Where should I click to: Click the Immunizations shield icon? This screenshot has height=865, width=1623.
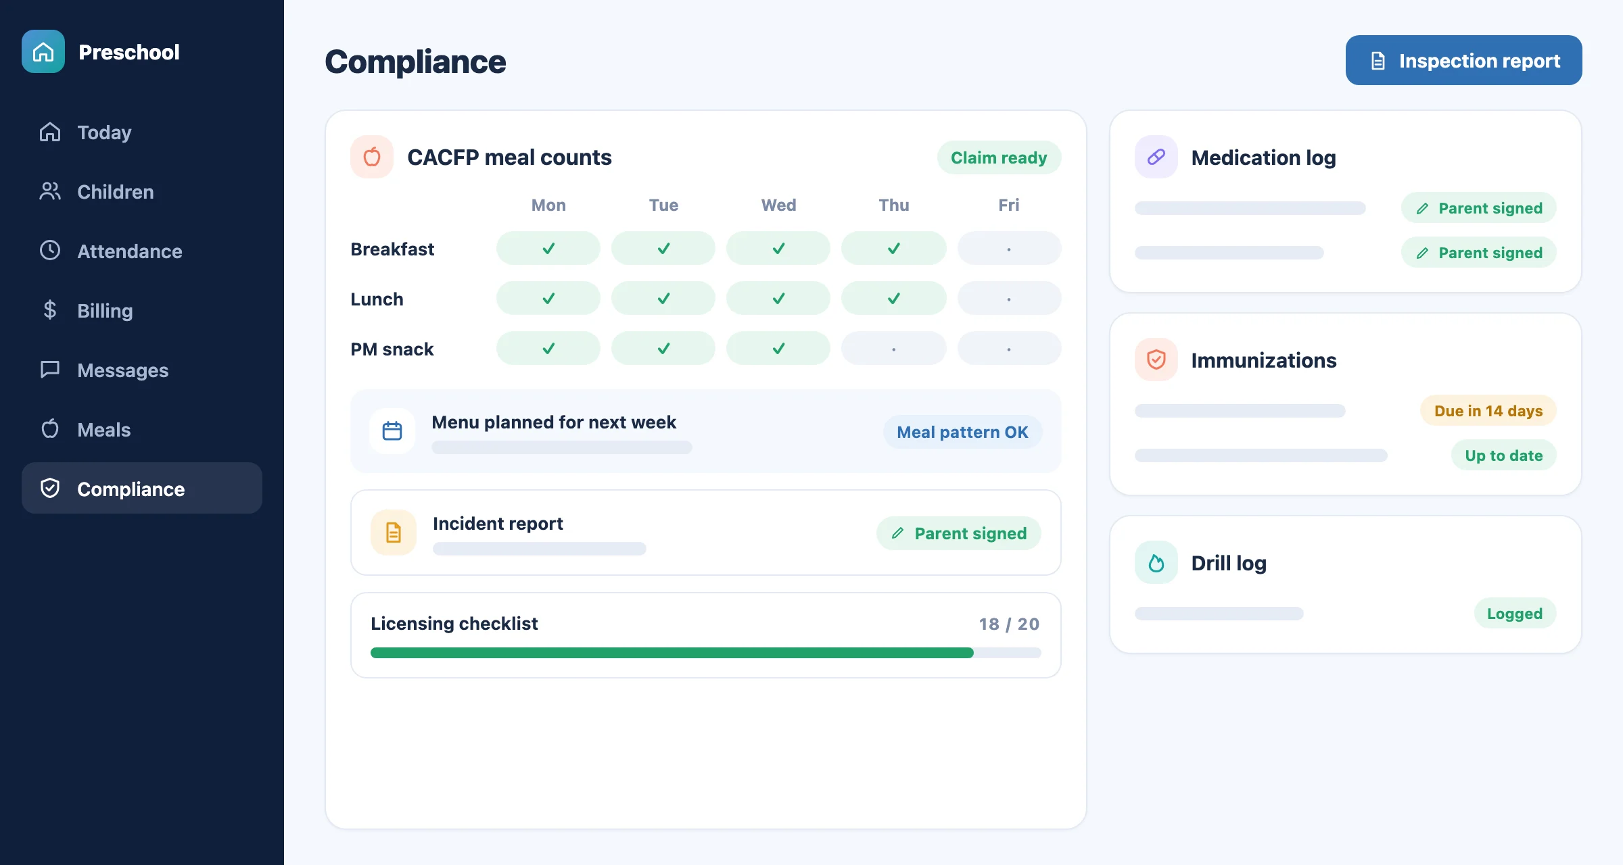[1156, 360]
